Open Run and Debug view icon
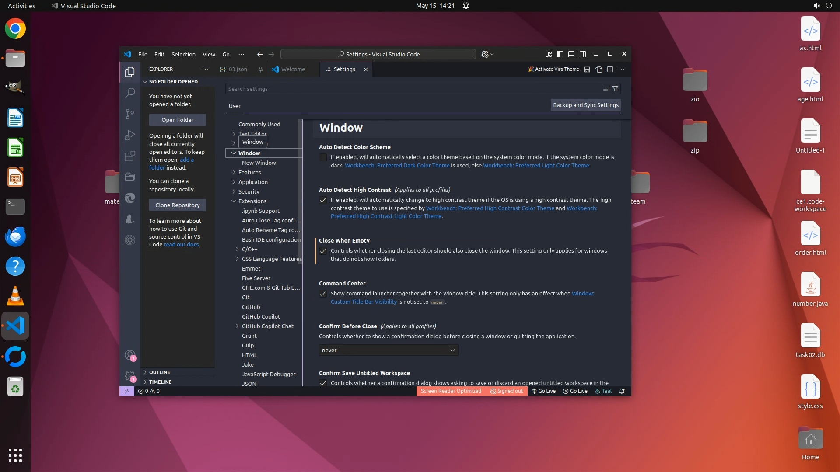The width and height of the screenshot is (840, 472). point(130,135)
